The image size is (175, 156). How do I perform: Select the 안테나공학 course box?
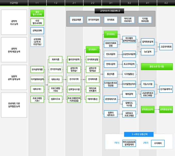pos(111,64)
